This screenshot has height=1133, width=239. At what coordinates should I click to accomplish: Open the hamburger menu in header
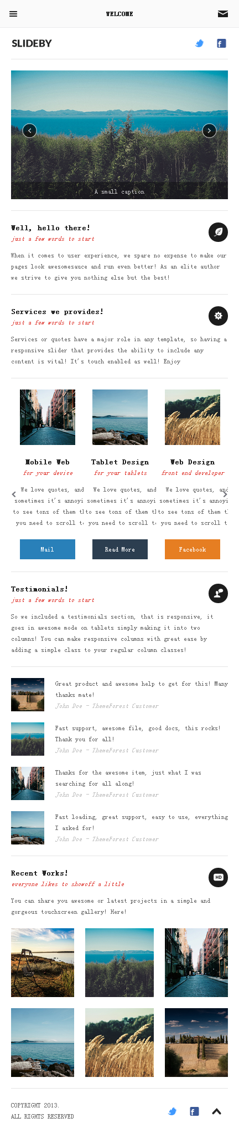13,14
